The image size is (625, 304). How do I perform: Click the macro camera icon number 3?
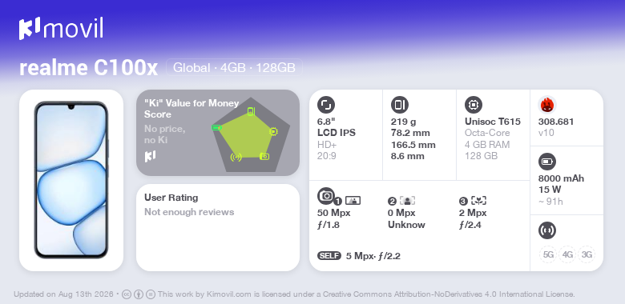click(x=478, y=201)
